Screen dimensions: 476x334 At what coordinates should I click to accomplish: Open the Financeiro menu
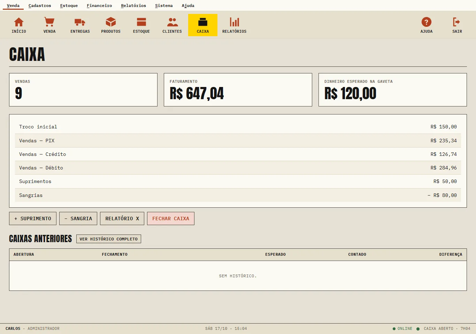click(x=99, y=6)
